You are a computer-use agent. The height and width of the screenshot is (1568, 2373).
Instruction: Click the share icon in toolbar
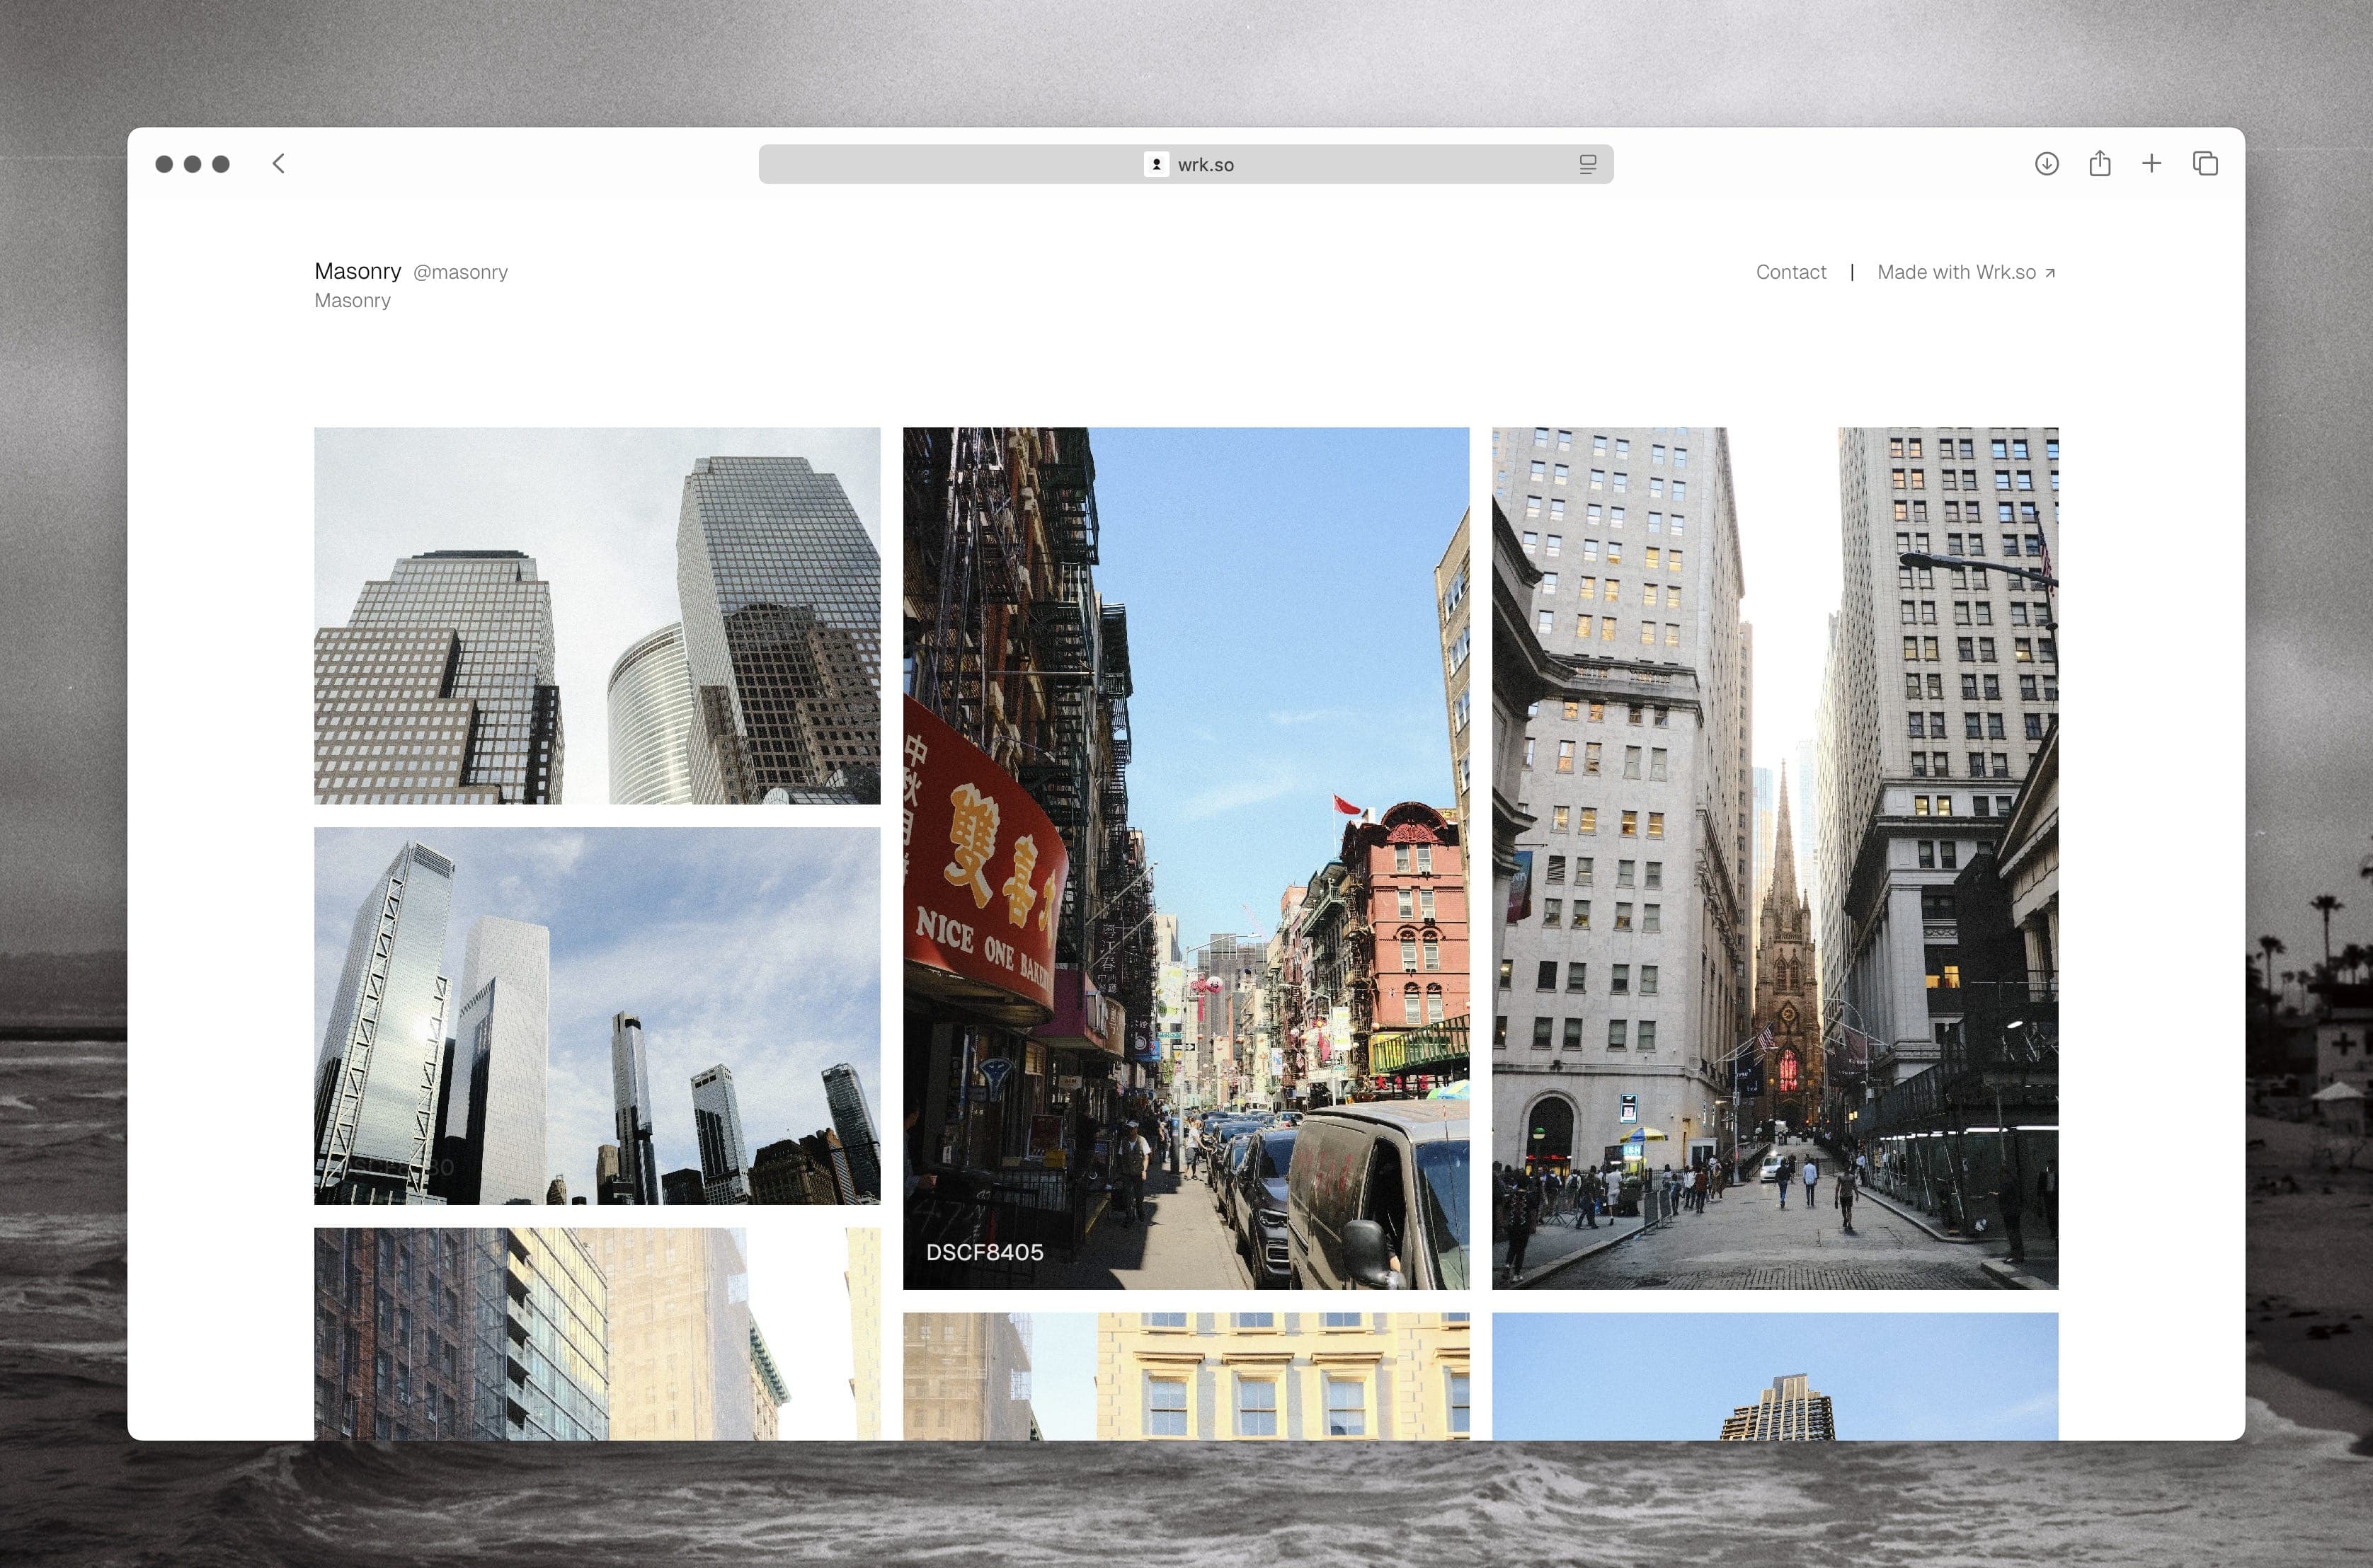(2099, 163)
